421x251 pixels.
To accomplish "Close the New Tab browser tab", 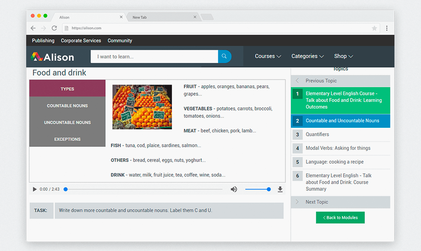I will pos(195,17).
